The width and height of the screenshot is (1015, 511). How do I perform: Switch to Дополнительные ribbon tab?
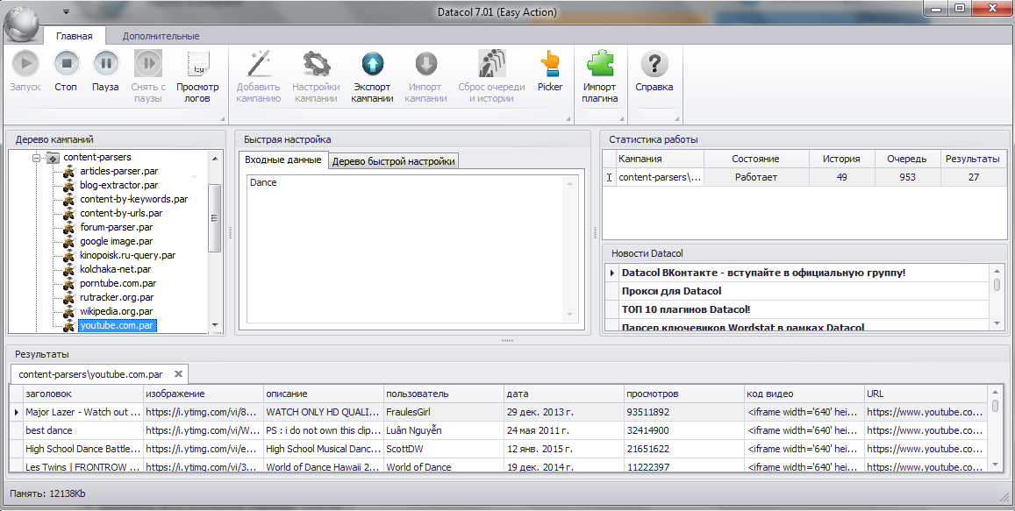coord(161,36)
